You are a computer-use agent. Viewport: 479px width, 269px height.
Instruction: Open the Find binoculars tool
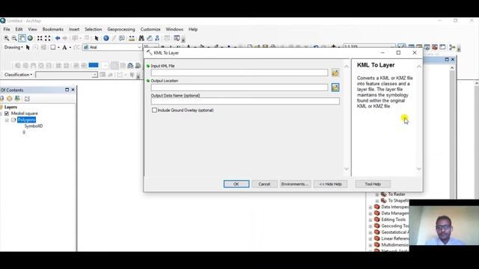(141, 38)
